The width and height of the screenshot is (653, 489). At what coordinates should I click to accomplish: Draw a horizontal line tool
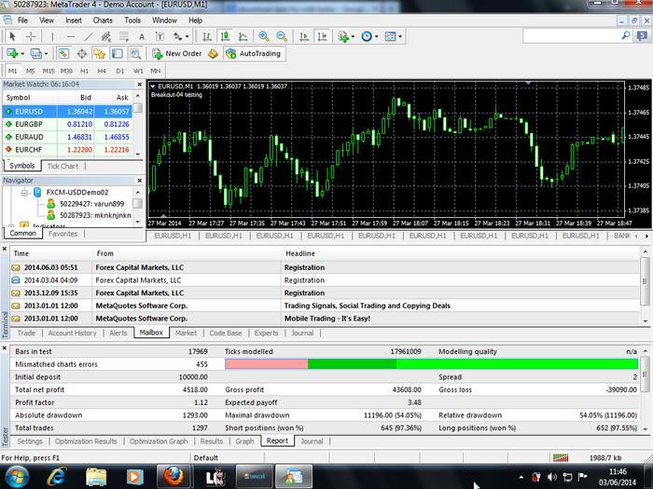pos(70,36)
